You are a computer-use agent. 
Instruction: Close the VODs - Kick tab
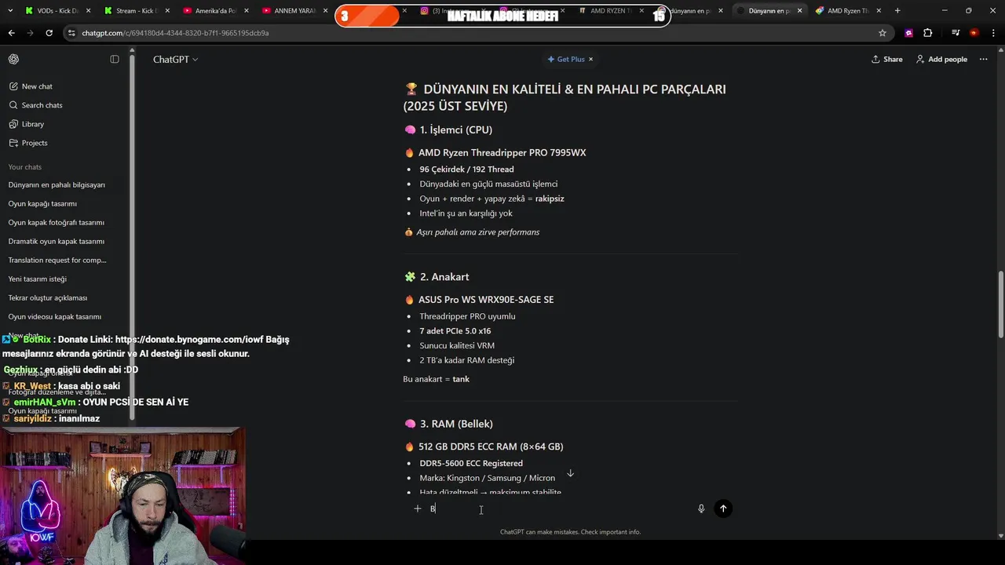[88, 11]
